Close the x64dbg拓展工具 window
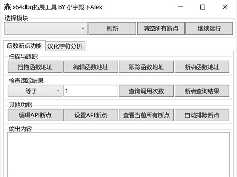Screen dimensions: 237x177 225,7
